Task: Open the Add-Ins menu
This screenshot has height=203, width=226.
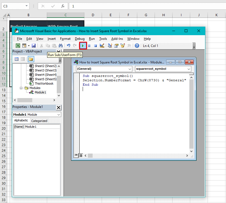Action: pos(117,39)
